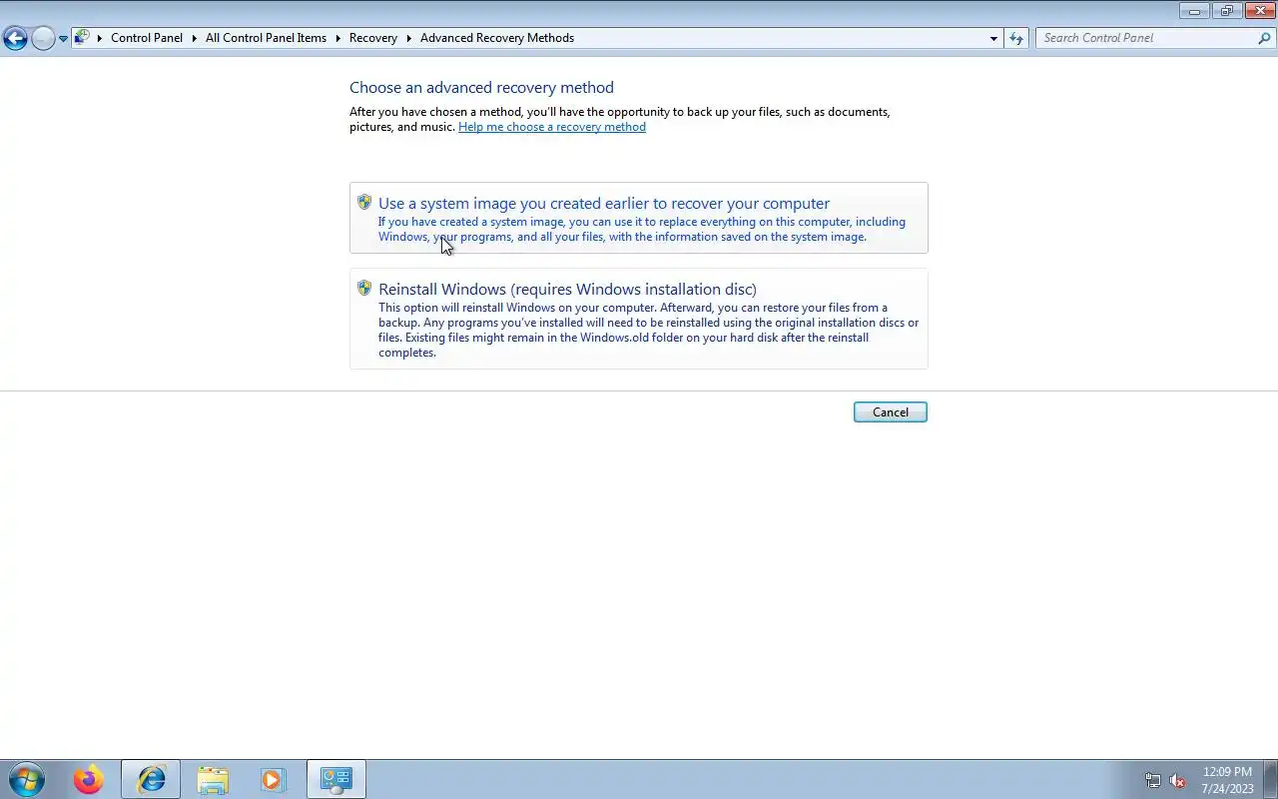This screenshot has width=1278, height=799.
Task: Click shield icon beside Reinstall Windows
Action: (x=364, y=288)
